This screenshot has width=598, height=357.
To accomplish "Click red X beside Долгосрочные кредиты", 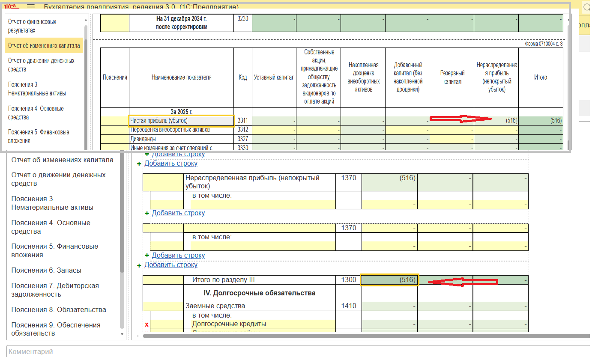I will (x=147, y=324).
